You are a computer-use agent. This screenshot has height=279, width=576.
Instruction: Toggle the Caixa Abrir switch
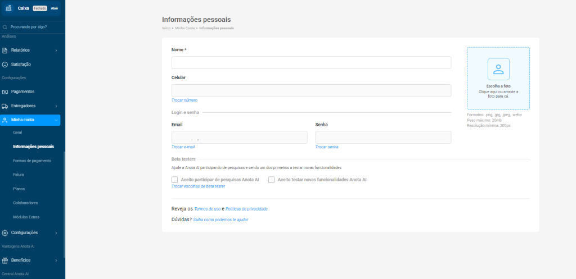click(55, 8)
